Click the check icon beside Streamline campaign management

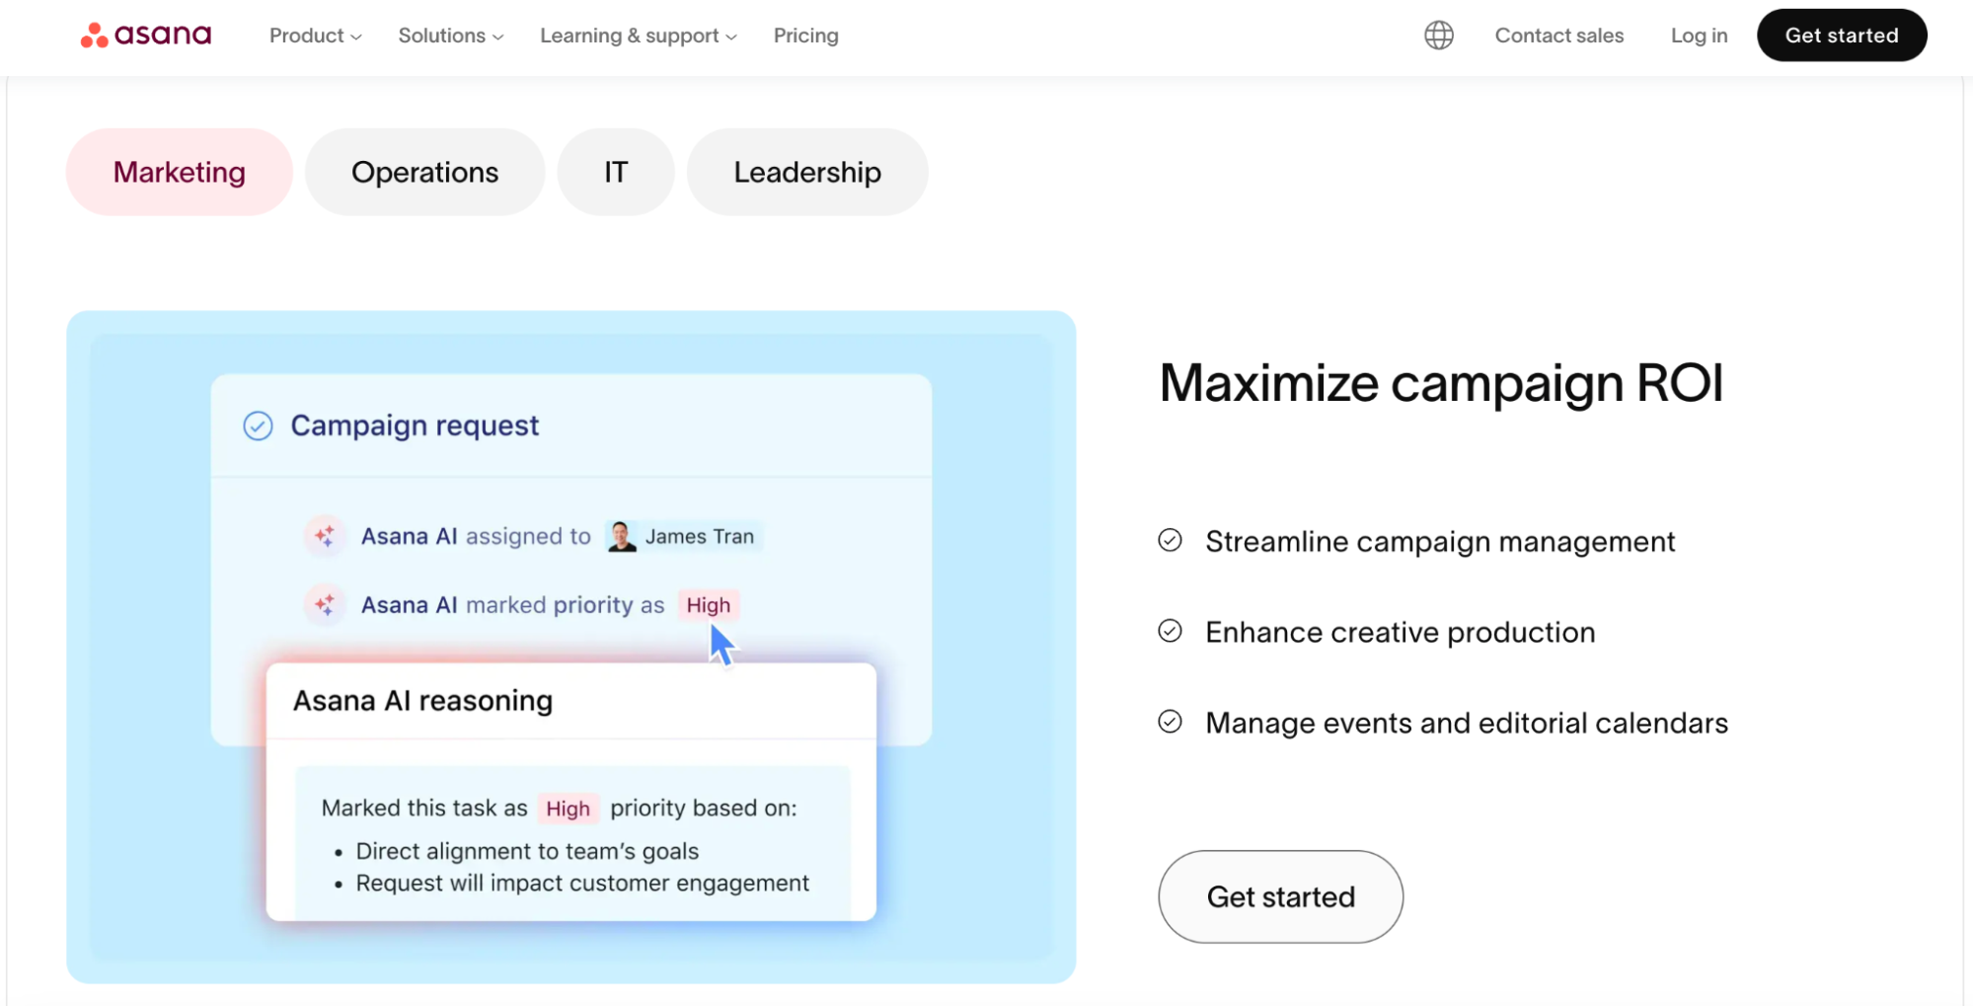click(x=1170, y=541)
